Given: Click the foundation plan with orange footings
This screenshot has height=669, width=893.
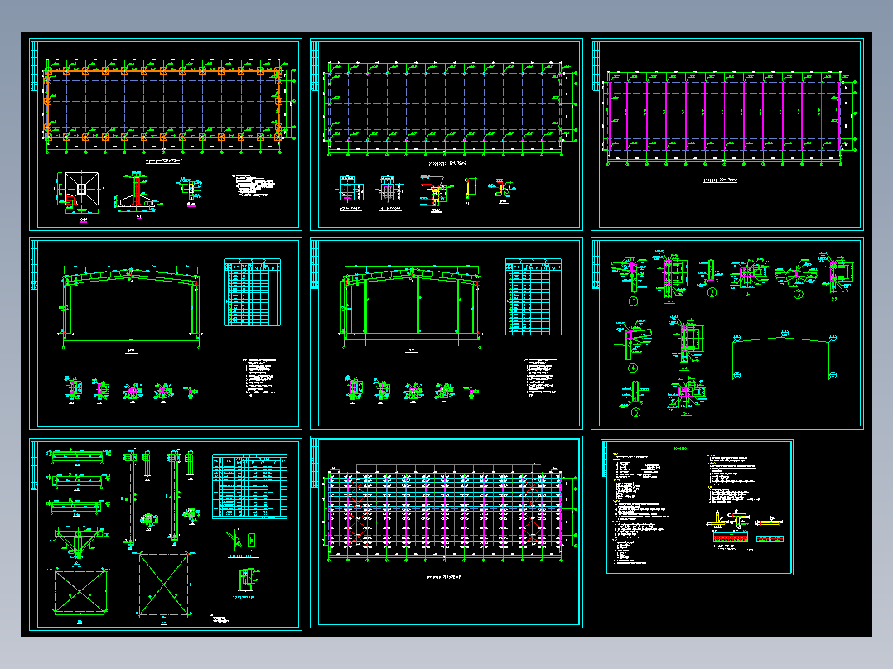Looking at the screenshot, I should coord(164,104).
